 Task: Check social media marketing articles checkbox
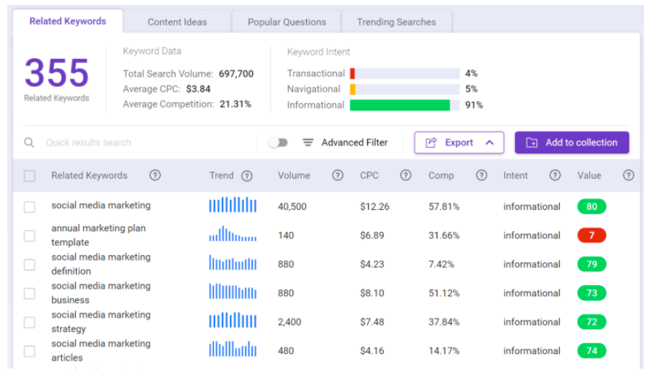29,351
